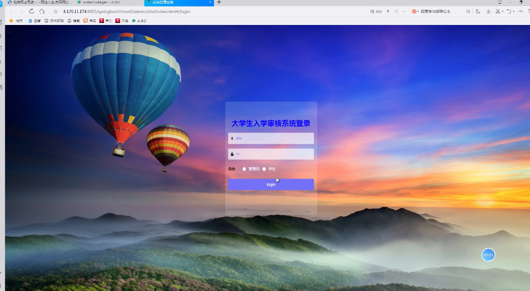Go to browser home page icon
Screen dimensions: 530x291
(42, 11)
